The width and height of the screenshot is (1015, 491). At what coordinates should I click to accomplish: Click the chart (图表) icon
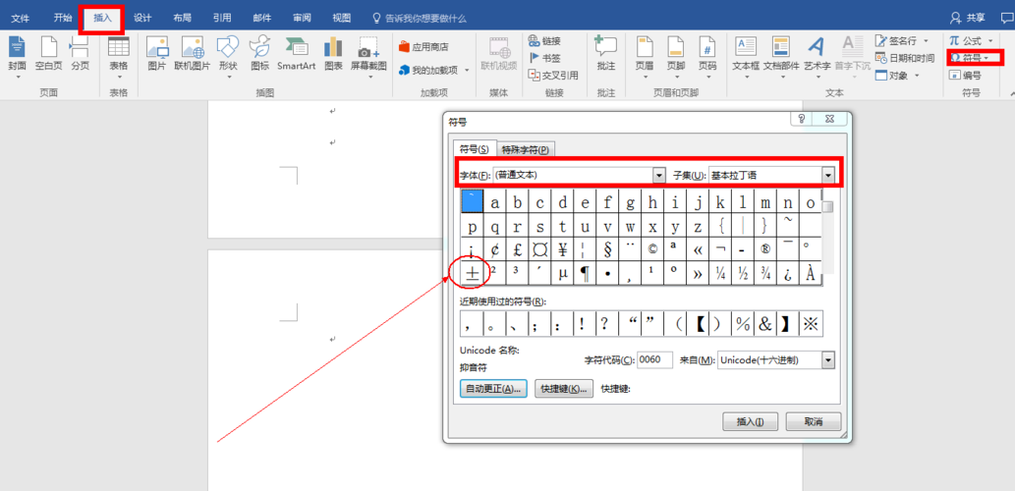tap(333, 51)
